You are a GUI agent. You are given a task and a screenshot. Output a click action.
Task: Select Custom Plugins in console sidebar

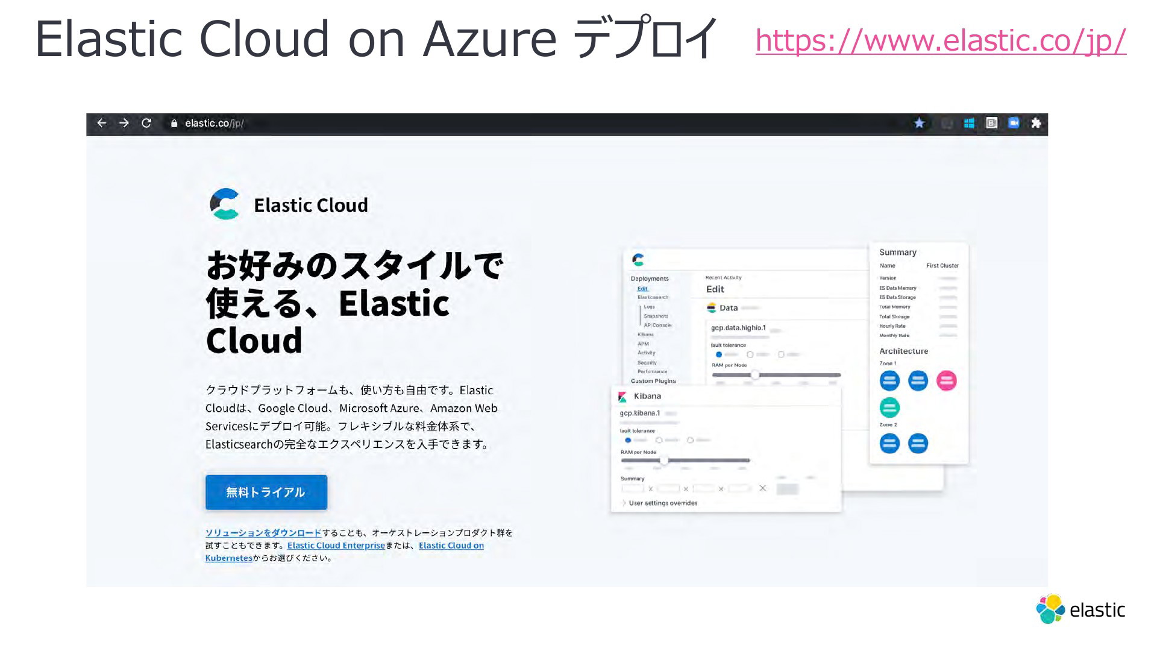653,381
